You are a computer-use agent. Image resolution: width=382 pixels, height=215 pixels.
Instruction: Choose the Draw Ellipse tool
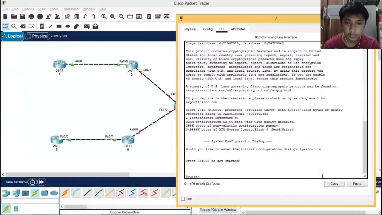tap(68, 27)
